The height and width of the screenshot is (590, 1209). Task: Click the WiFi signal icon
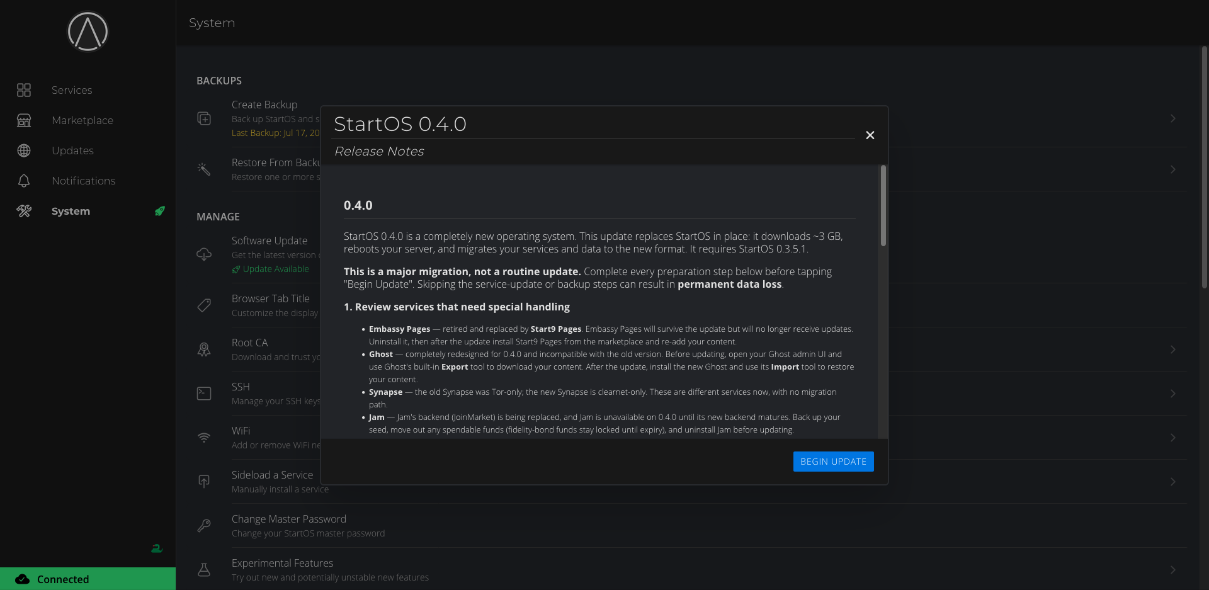(204, 438)
